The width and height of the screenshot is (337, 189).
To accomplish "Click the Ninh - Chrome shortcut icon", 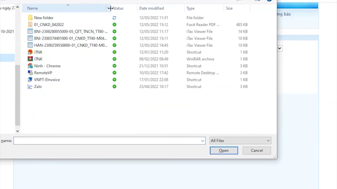I will pyautogui.click(x=30, y=66).
